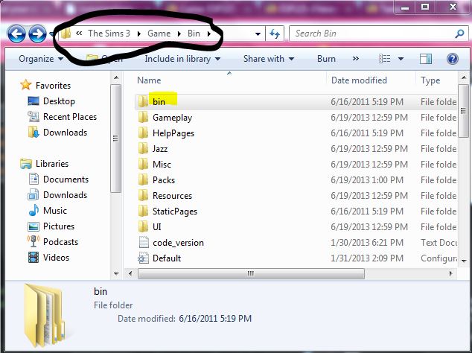Expand arrow after Game breadcrumb
This screenshot has height=353, width=472.
pos(179,34)
